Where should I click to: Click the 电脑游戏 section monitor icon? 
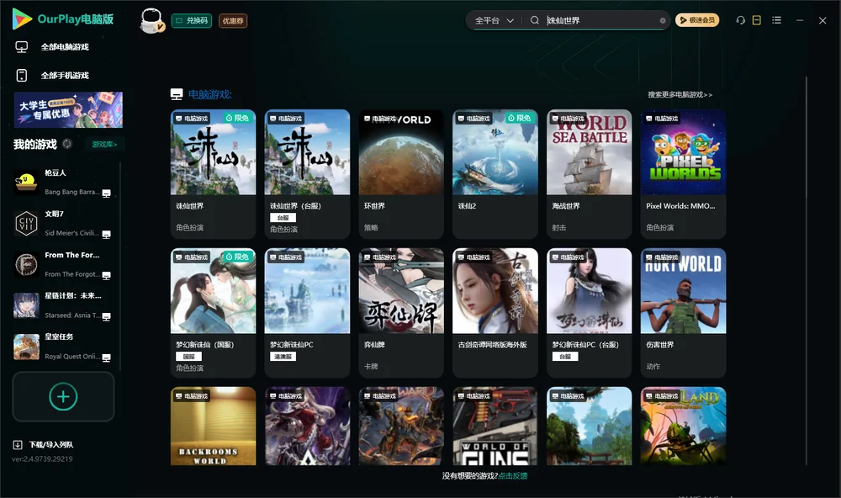[177, 94]
